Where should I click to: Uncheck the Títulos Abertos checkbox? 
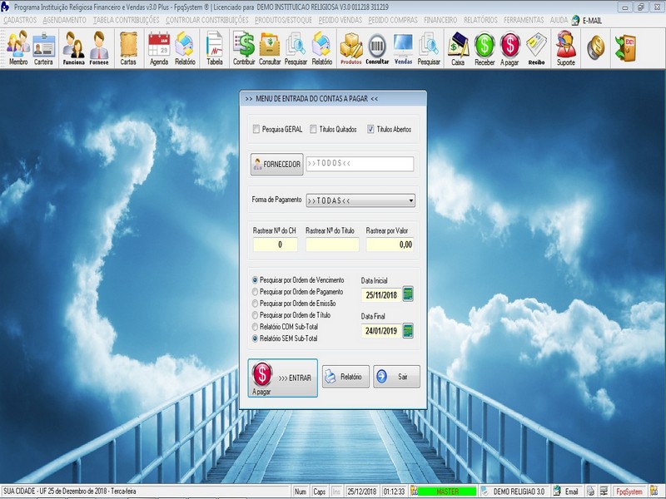(370, 129)
